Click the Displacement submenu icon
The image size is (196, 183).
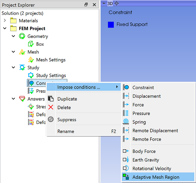pos(126,96)
